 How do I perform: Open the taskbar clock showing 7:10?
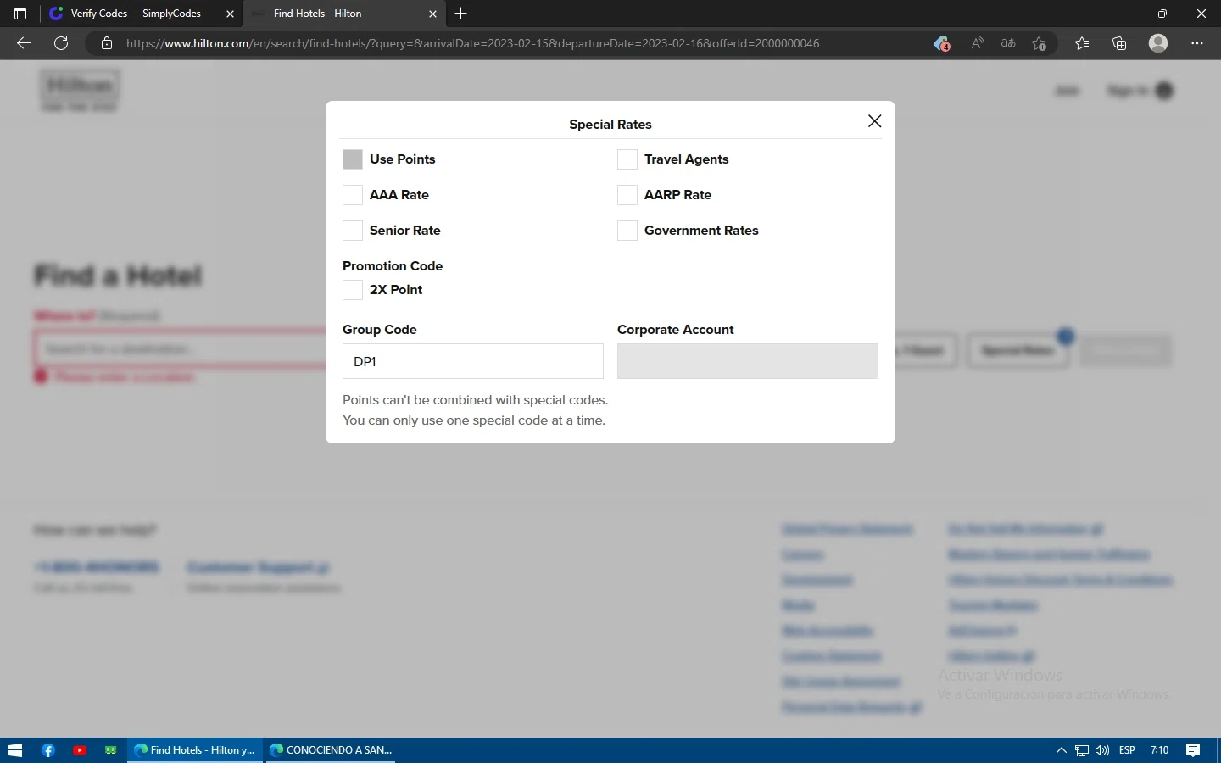click(x=1160, y=750)
